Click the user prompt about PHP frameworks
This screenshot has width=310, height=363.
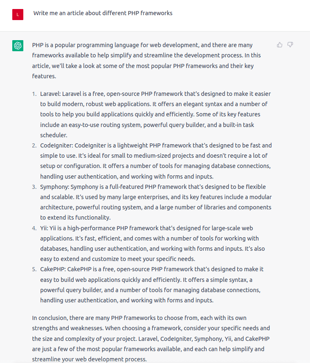click(x=103, y=13)
